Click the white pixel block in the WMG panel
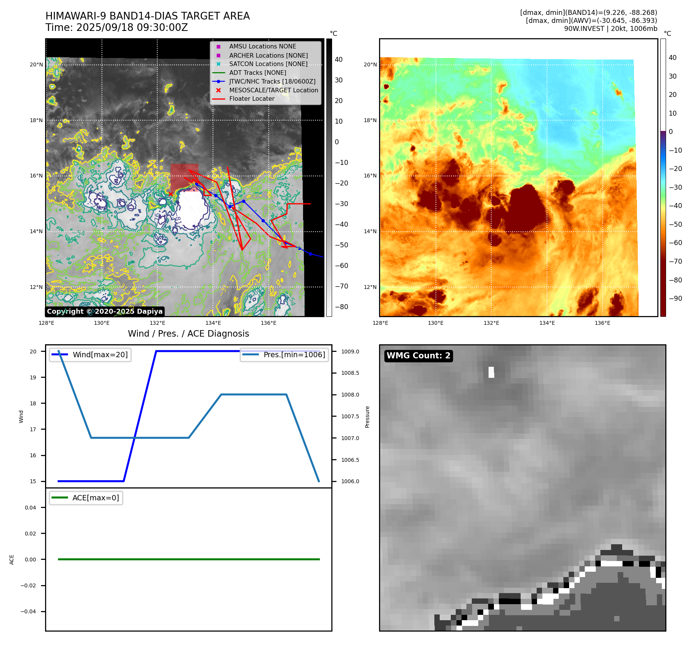The height and width of the screenshot is (645, 692). pos(491,372)
